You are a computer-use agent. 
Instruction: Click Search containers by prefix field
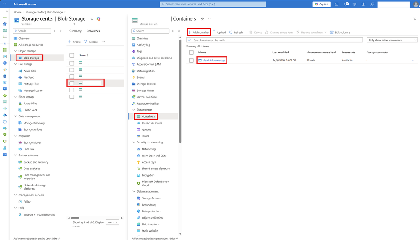point(275,40)
